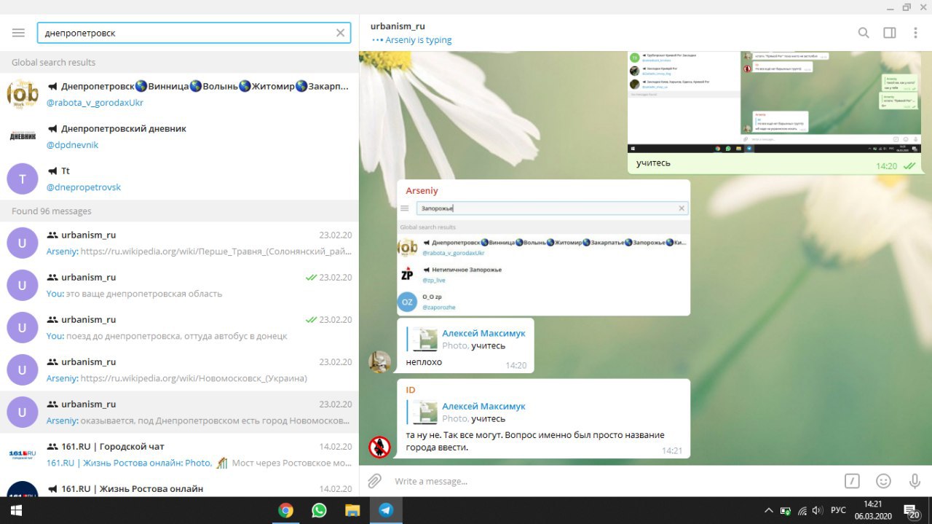Click the red prohibition avatar of ID

[380, 447]
